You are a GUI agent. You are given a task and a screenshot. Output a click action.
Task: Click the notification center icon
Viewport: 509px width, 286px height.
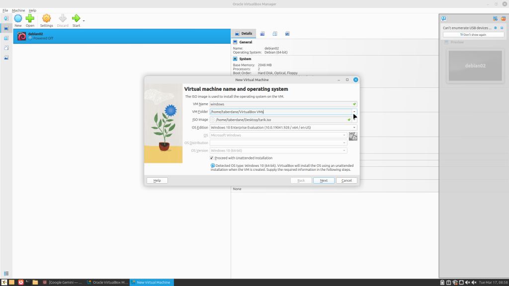(x=443, y=19)
